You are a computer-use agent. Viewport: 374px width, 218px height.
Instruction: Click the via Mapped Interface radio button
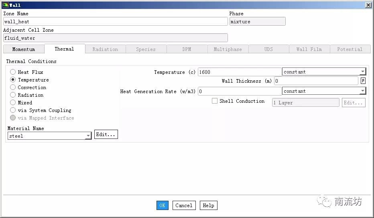[x=13, y=118]
